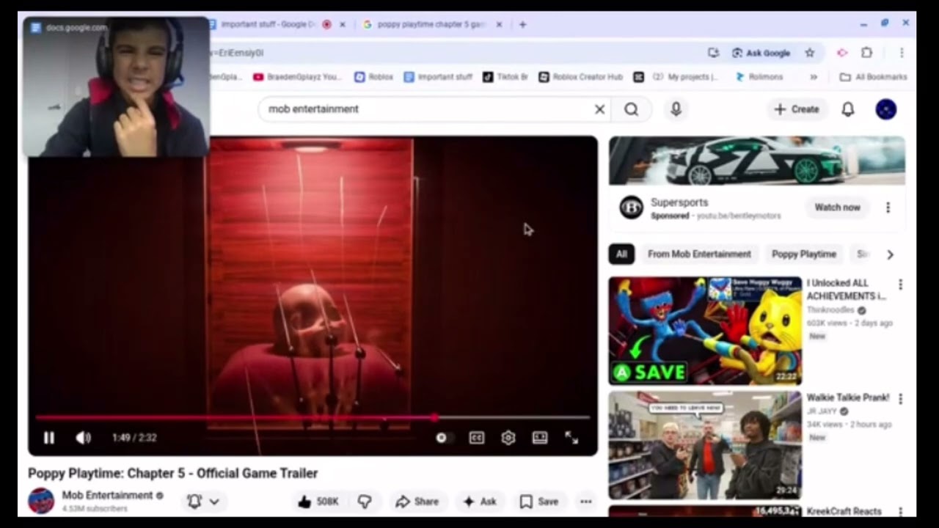This screenshot has width=939, height=528.
Task: Seek on the red video progress bar
Action: [313, 418]
